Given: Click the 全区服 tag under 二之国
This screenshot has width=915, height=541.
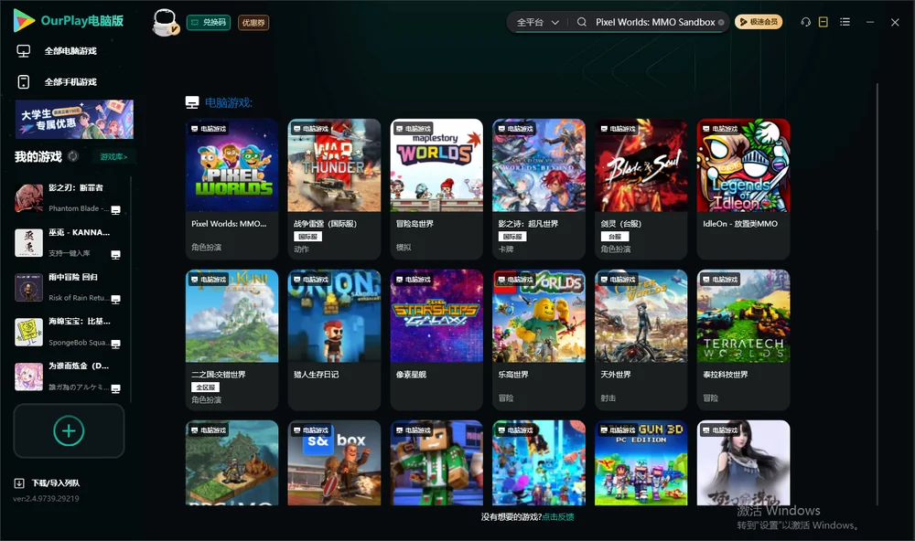Looking at the screenshot, I should [205, 387].
